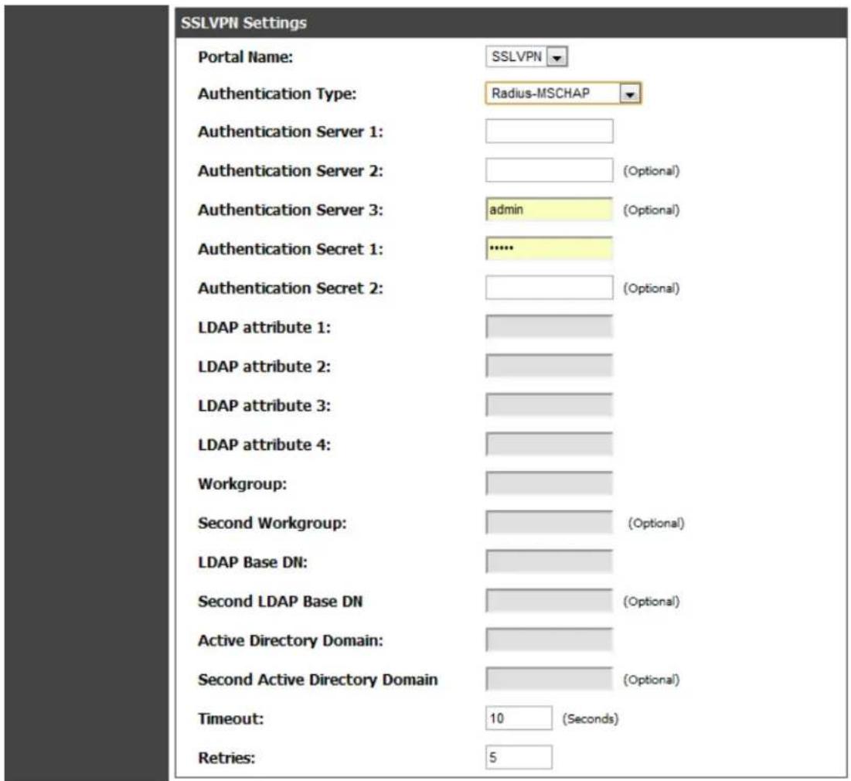Click the SSLVPN Settings header text
Viewport: 851px width, 781px height.
[243, 22]
